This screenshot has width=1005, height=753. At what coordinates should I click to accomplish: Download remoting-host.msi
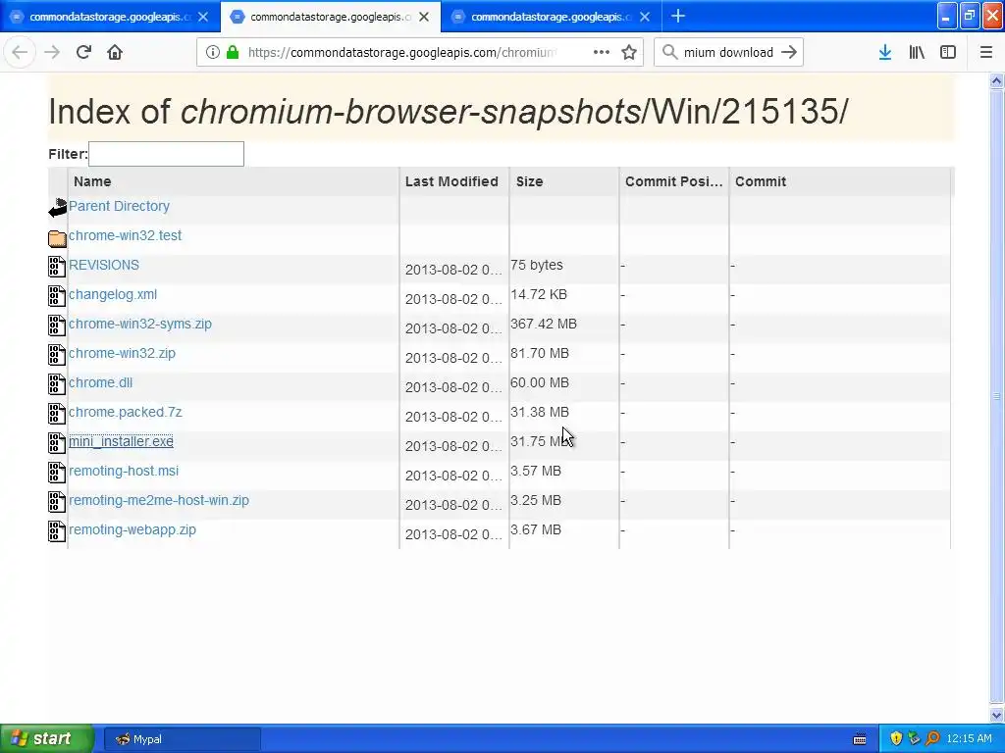124,472
